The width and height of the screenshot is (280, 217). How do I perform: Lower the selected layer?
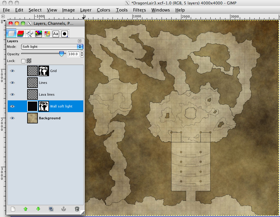[x=38, y=209]
